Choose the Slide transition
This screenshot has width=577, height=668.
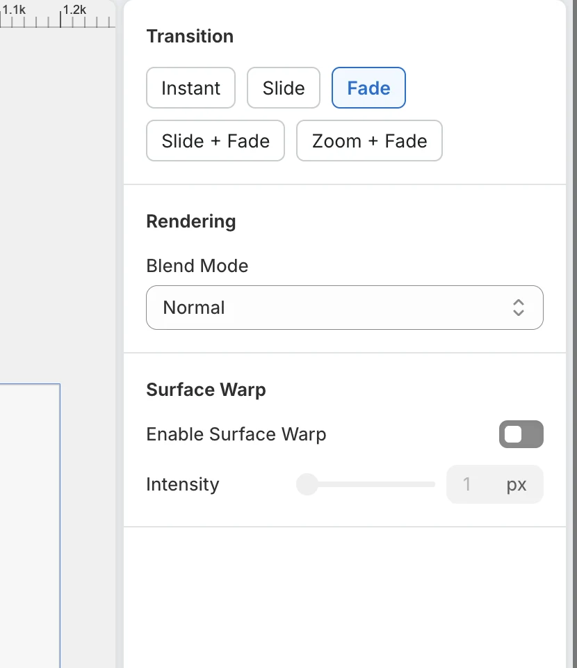[284, 88]
